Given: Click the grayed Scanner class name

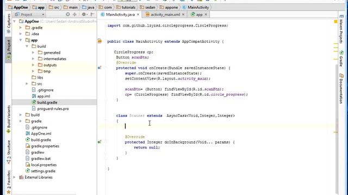Looking at the screenshot, I should (137, 115).
